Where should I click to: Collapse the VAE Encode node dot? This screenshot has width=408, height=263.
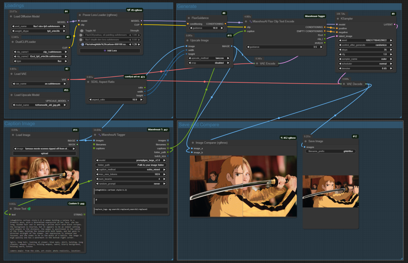click(x=257, y=63)
